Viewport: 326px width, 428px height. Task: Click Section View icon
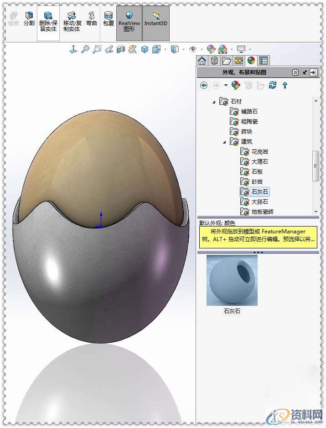click(x=121, y=49)
